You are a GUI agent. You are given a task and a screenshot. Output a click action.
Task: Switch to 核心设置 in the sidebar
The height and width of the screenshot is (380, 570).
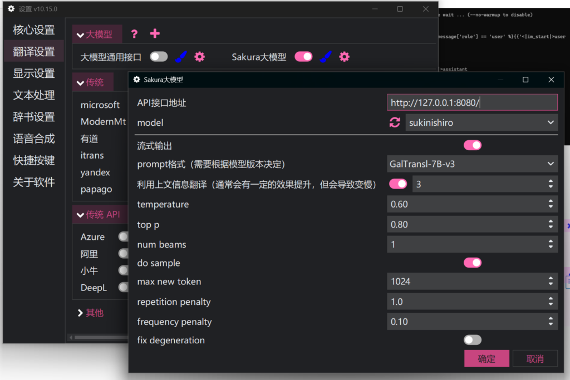point(34,29)
